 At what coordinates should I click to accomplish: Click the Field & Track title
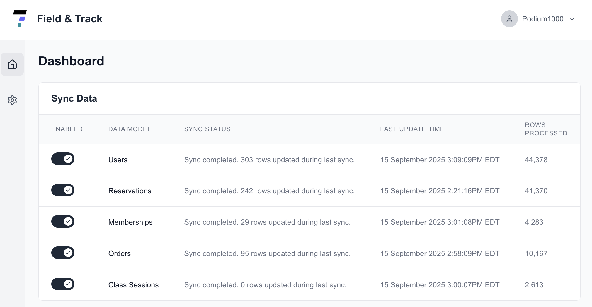tap(69, 19)
